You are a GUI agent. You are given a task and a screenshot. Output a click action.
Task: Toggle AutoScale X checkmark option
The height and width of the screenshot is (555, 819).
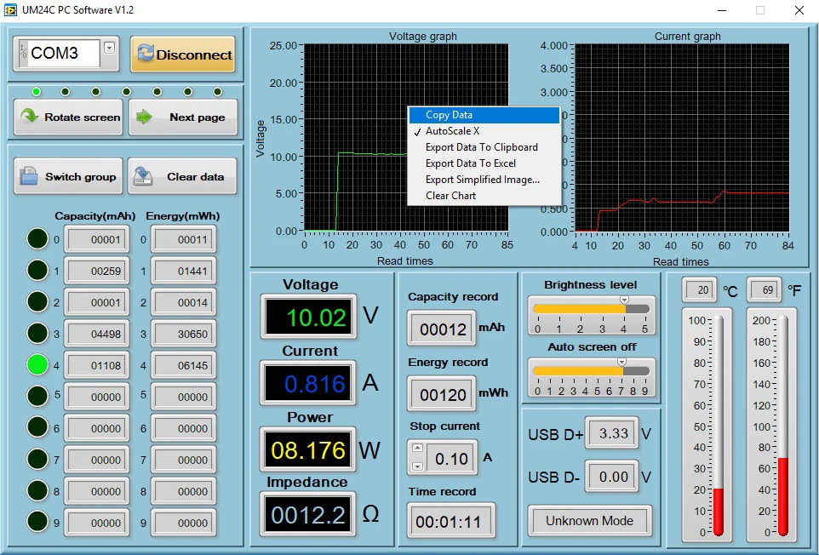pos(452,131)
